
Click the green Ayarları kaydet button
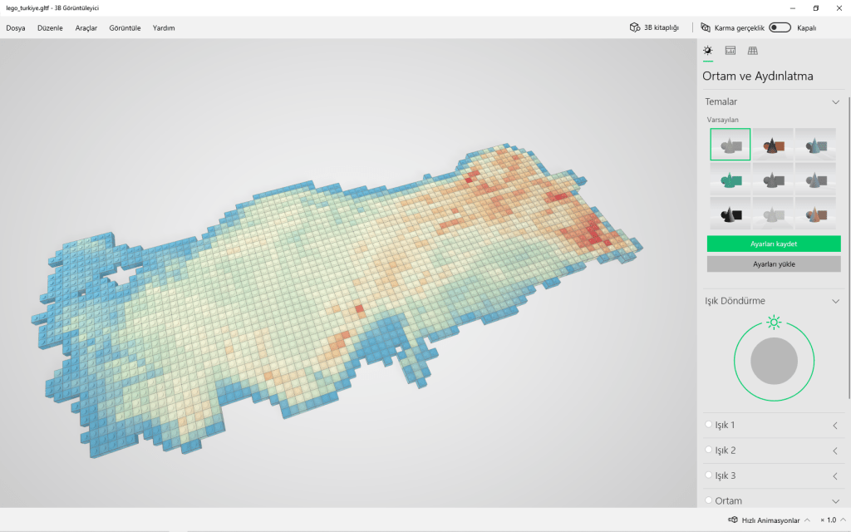(x=774, y=244)
